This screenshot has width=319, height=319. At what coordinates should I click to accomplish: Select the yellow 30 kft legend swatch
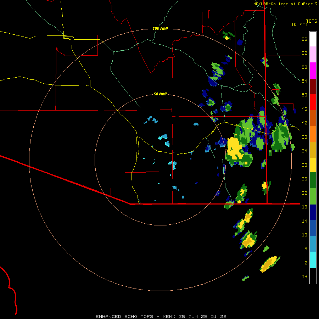[x=313, y=165]
